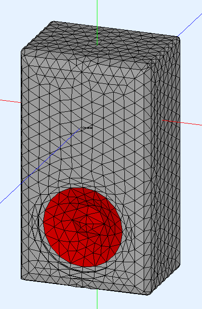Click the small origin label on the box
This screenshot has height=309, width=202.
87,128
